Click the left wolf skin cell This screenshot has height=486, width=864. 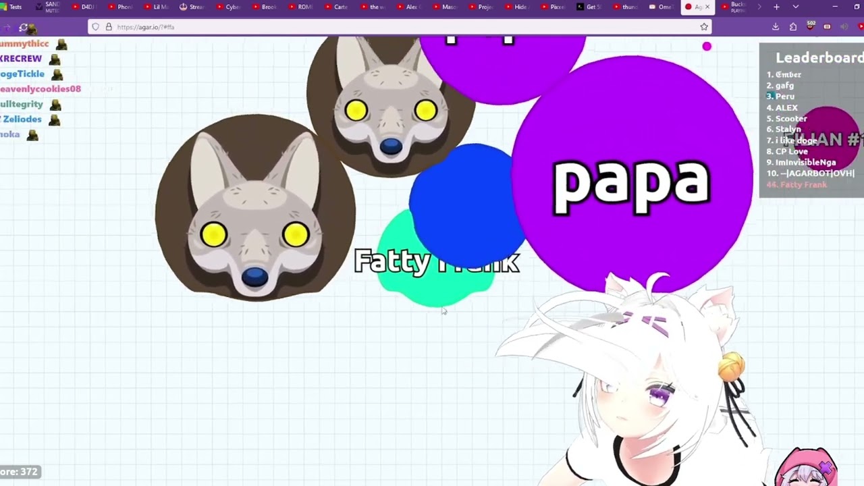pyautogui.click(x=255, y=207)
